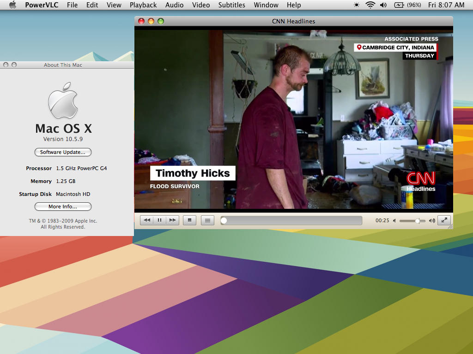Click Software Update in About This Mac
The height and width of the screenshot is (354, 473).
tap(63, 152)
